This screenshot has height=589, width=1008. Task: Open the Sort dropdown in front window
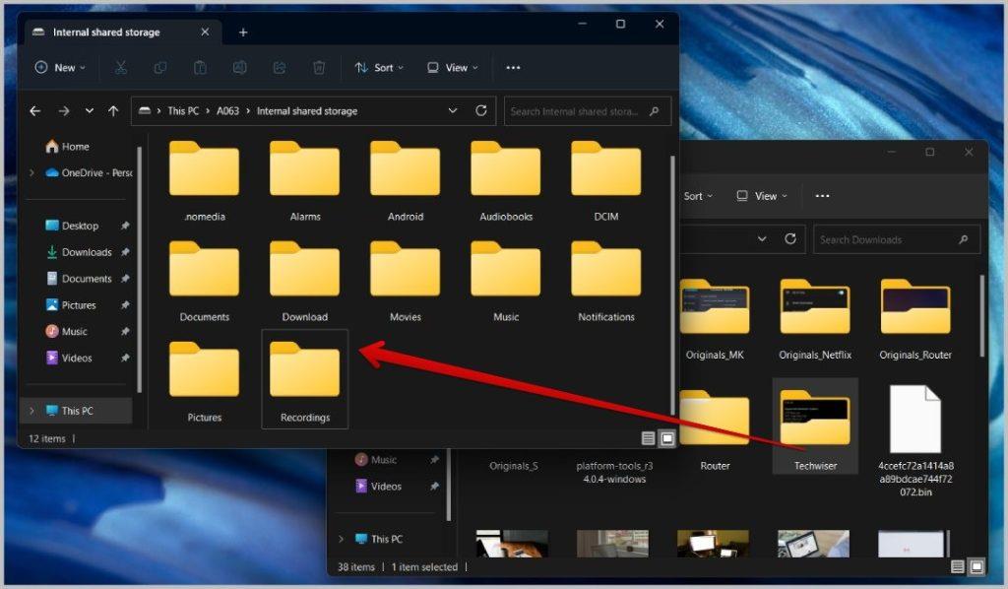[x=379, y=68]
